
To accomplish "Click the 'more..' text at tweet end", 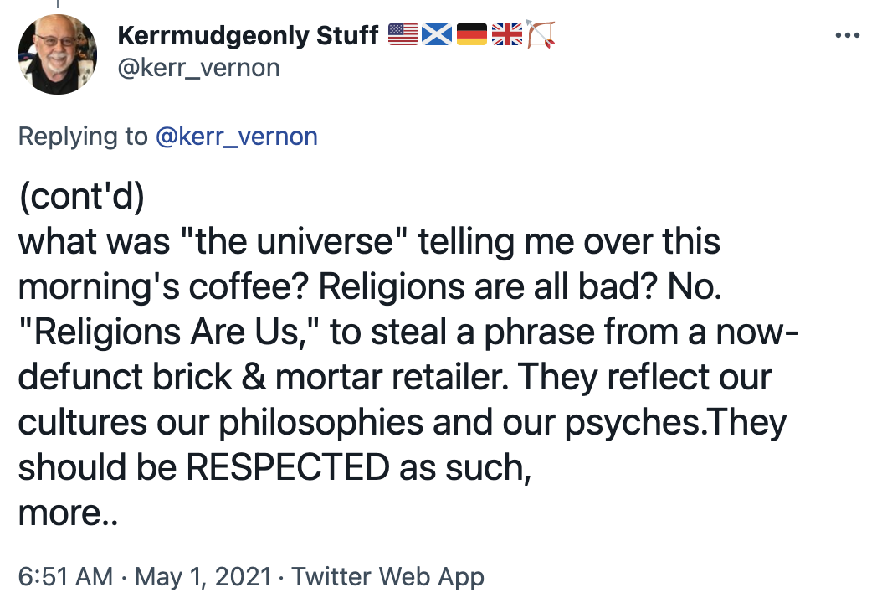I will [x=68, y=513].
